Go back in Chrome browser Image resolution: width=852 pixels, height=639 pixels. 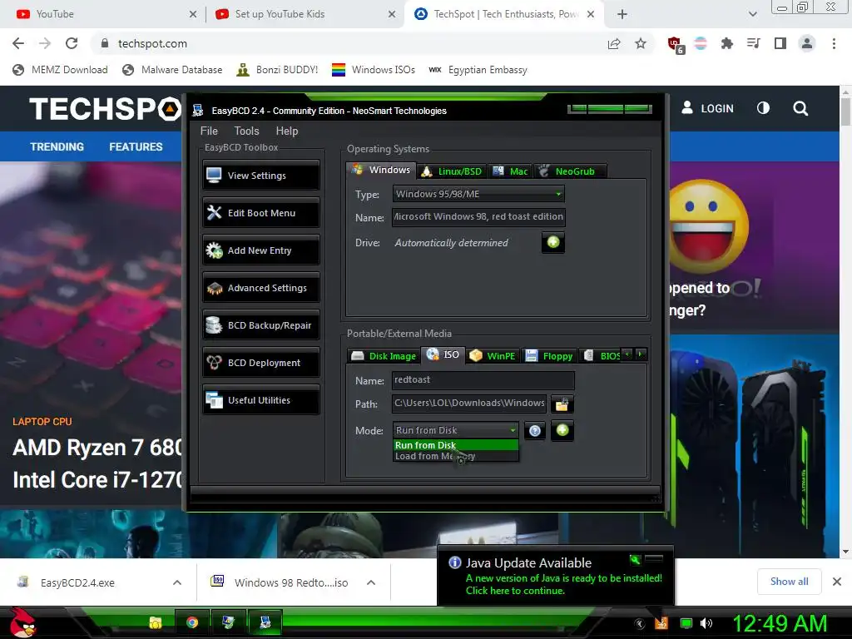pos(18,43)
